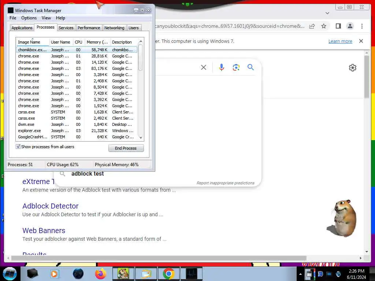Screen dimensions: 375x281
Task: Switch to the Applications tab
Action: click(22, 28)
